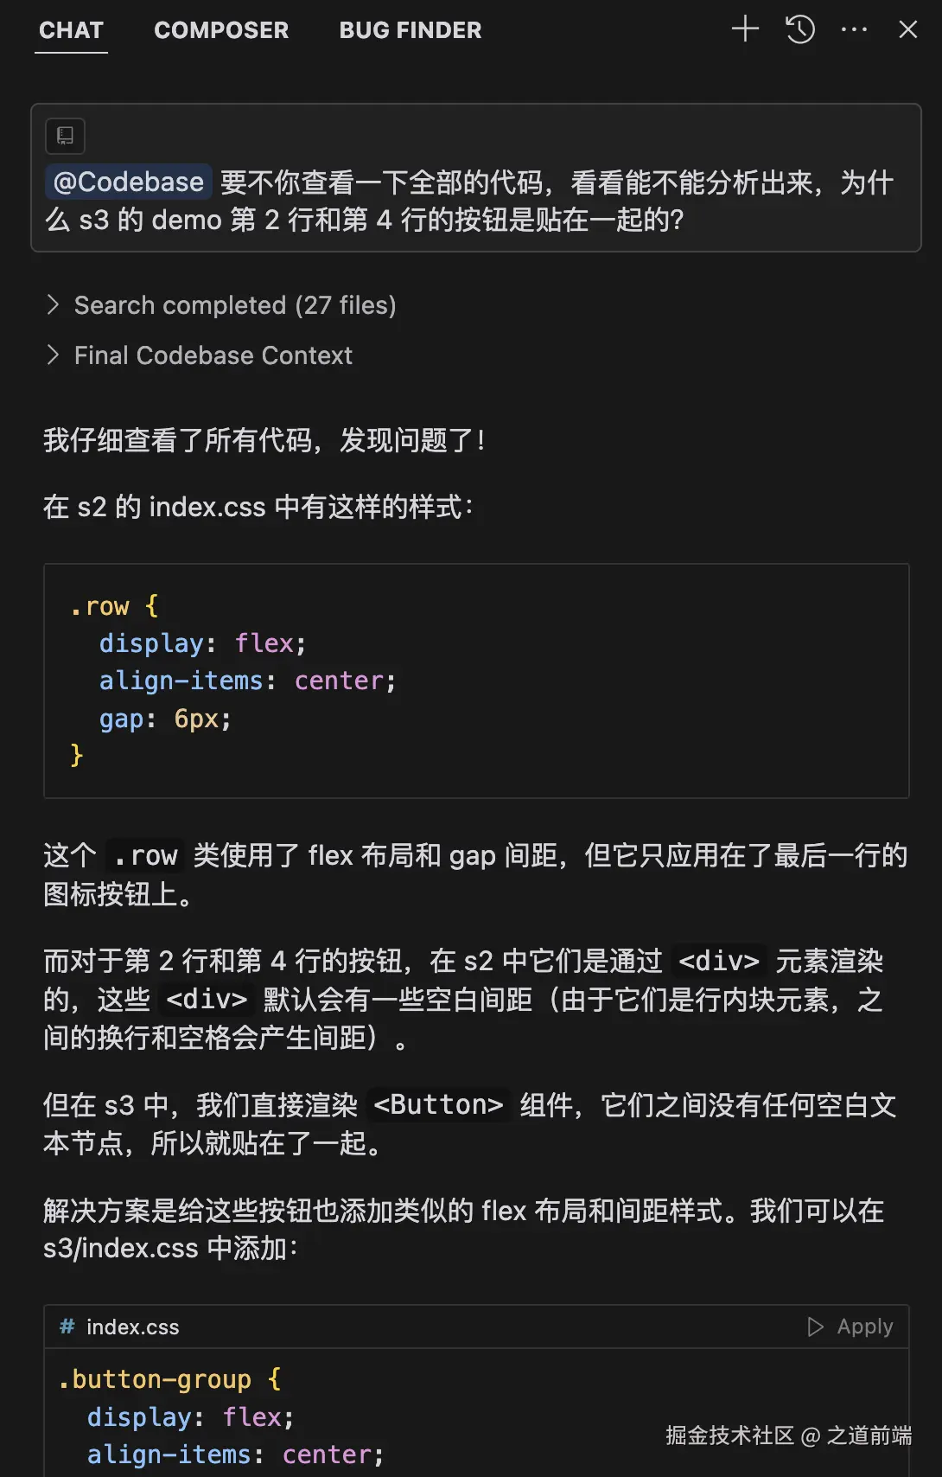Open the index.css file name link

[132, 1327]
